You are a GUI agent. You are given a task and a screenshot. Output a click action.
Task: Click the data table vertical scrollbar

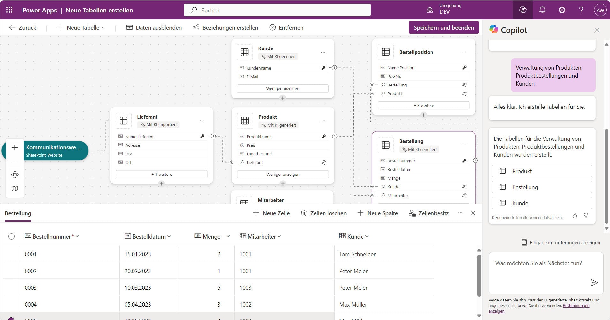[x=479, y=276]
